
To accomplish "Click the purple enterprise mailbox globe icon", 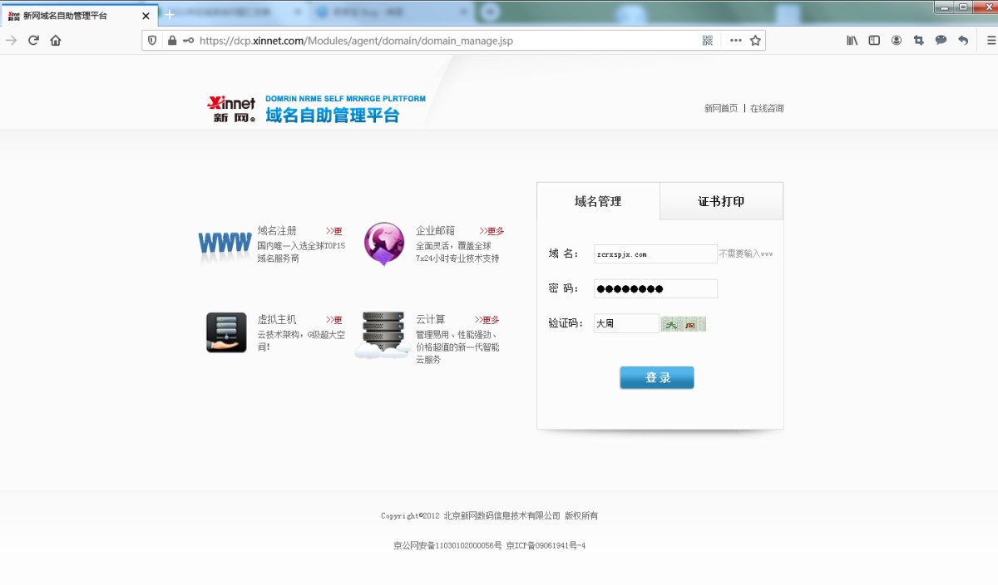I will [384, 243].
